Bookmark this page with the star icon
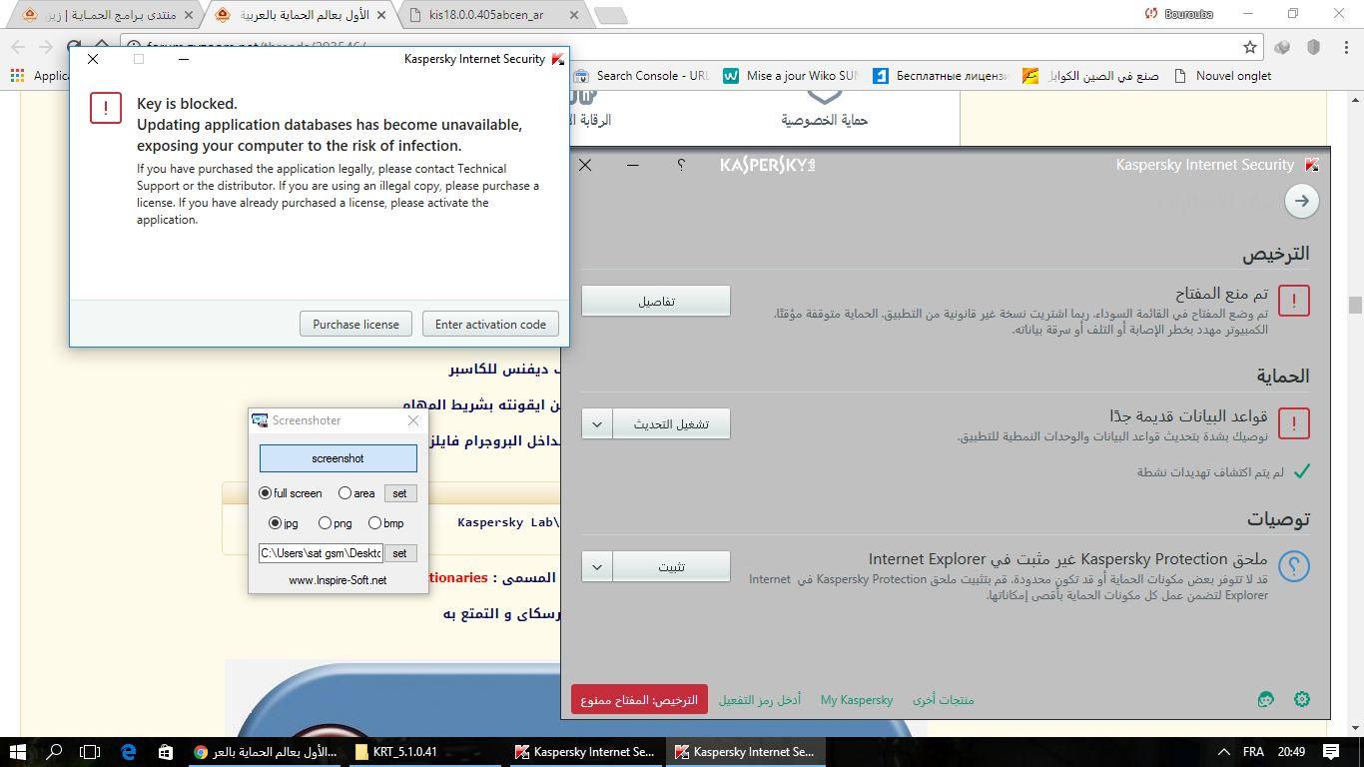 (1249, 47)
